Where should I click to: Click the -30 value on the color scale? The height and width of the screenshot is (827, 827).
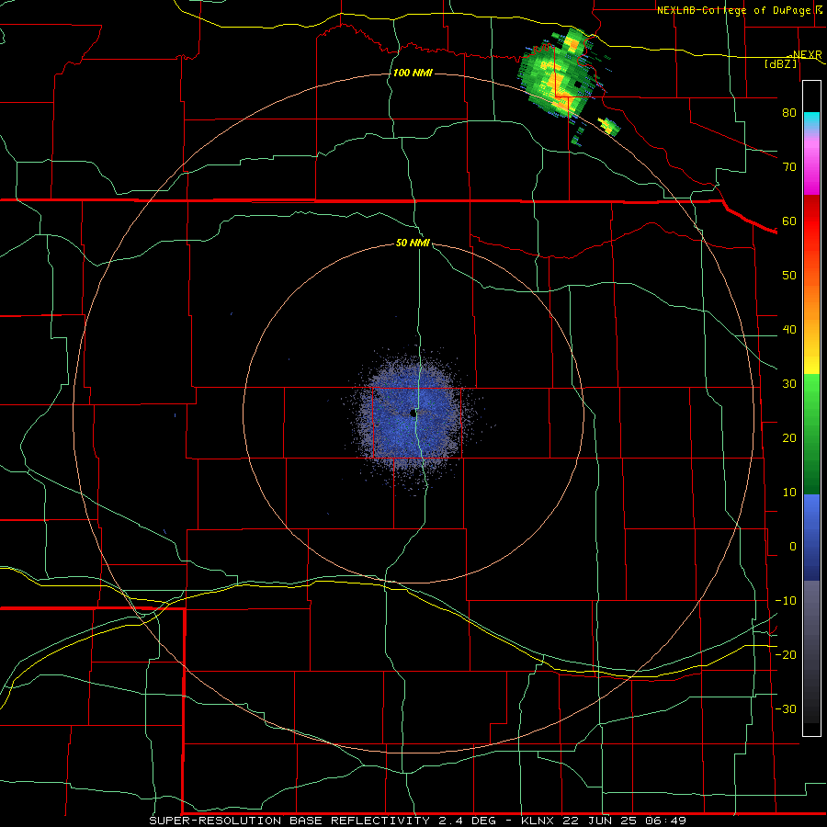point(786,709)
